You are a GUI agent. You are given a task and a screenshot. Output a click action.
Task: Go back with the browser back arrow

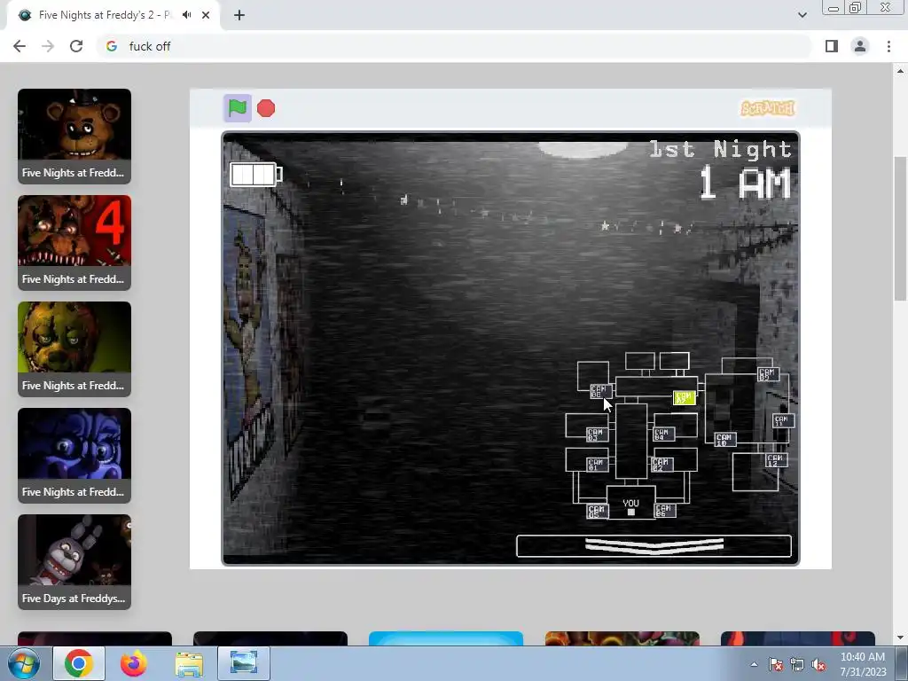pos(20,46)
